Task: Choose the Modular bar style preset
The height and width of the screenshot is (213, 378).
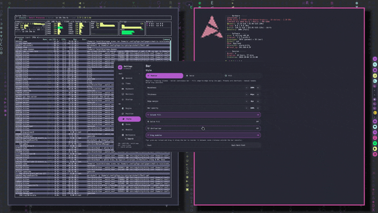Action: tap(164, 76)
